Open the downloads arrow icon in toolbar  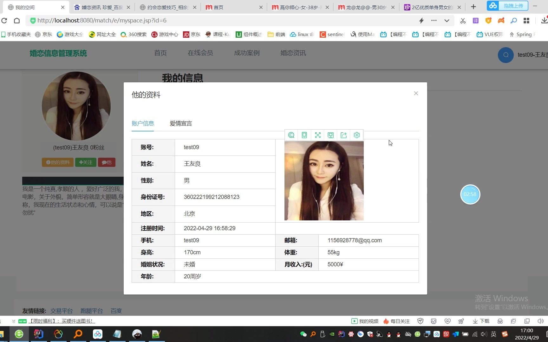coord(544,21)
